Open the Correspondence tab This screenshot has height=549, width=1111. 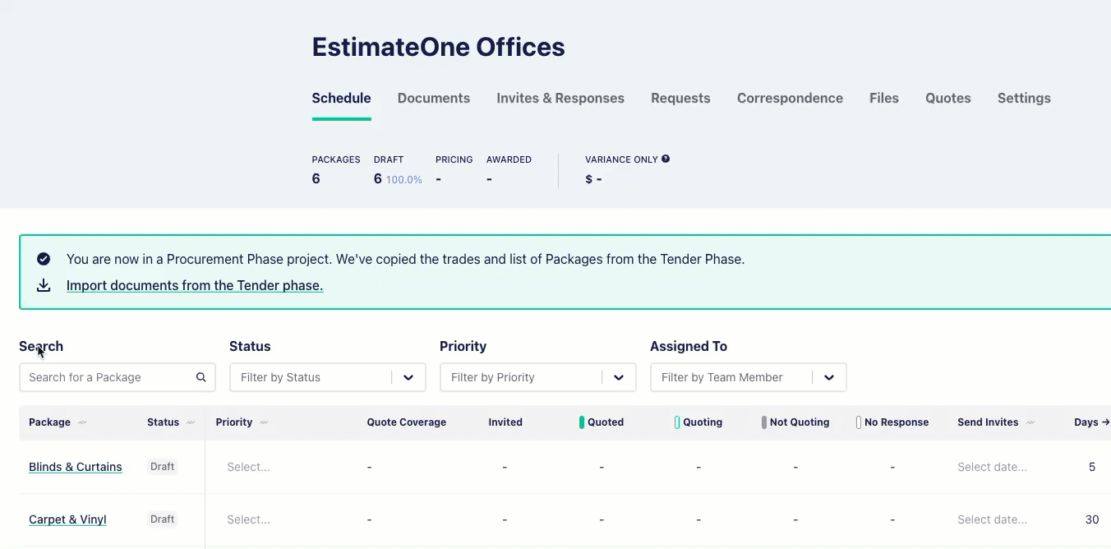click(790, 98)
